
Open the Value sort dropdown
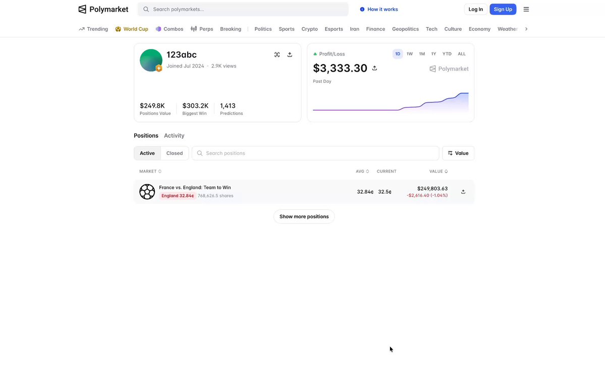coord(458,153)
